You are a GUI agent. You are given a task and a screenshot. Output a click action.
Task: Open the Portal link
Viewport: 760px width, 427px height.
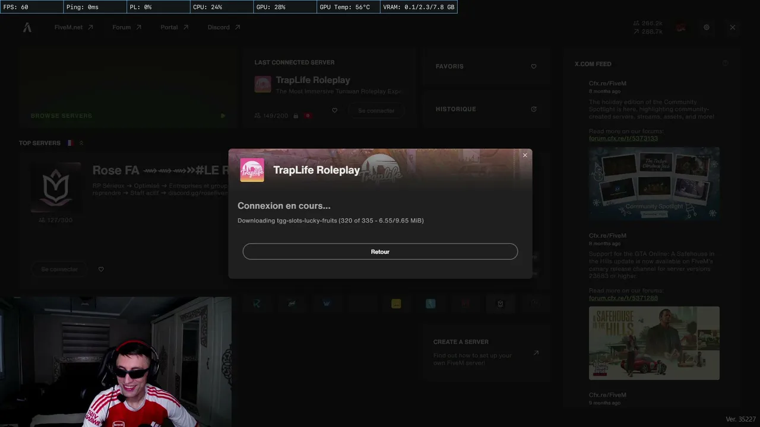[175, 27]
